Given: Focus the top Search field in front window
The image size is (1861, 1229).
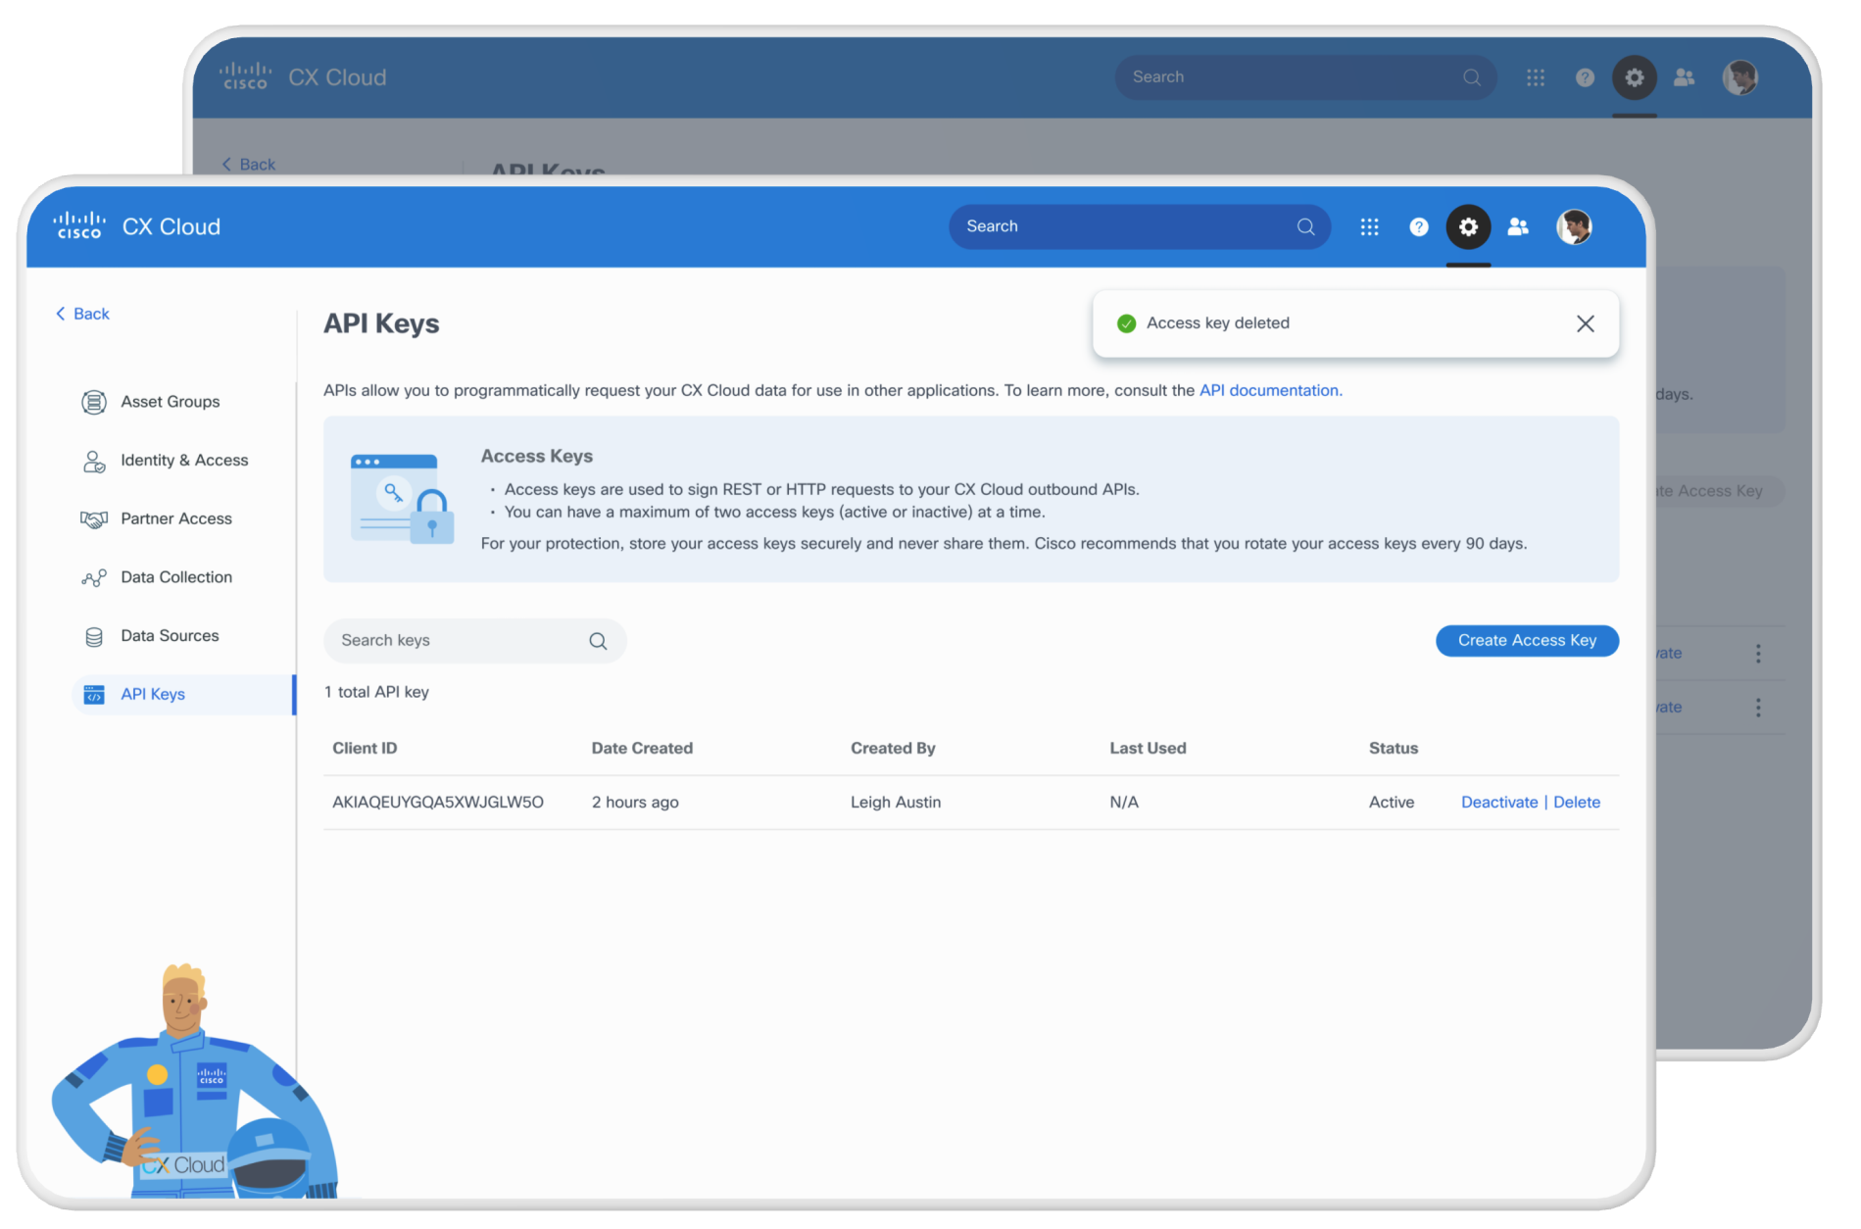Looking at the screenshot, I should (1139, 226).
